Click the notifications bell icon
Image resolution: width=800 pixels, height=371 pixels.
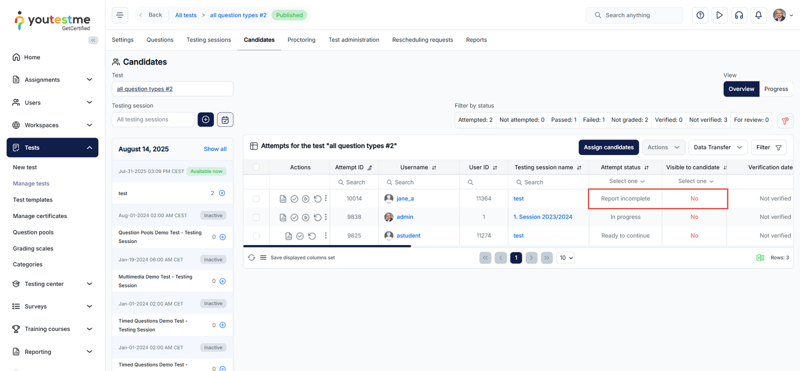(x=758, y=15)
